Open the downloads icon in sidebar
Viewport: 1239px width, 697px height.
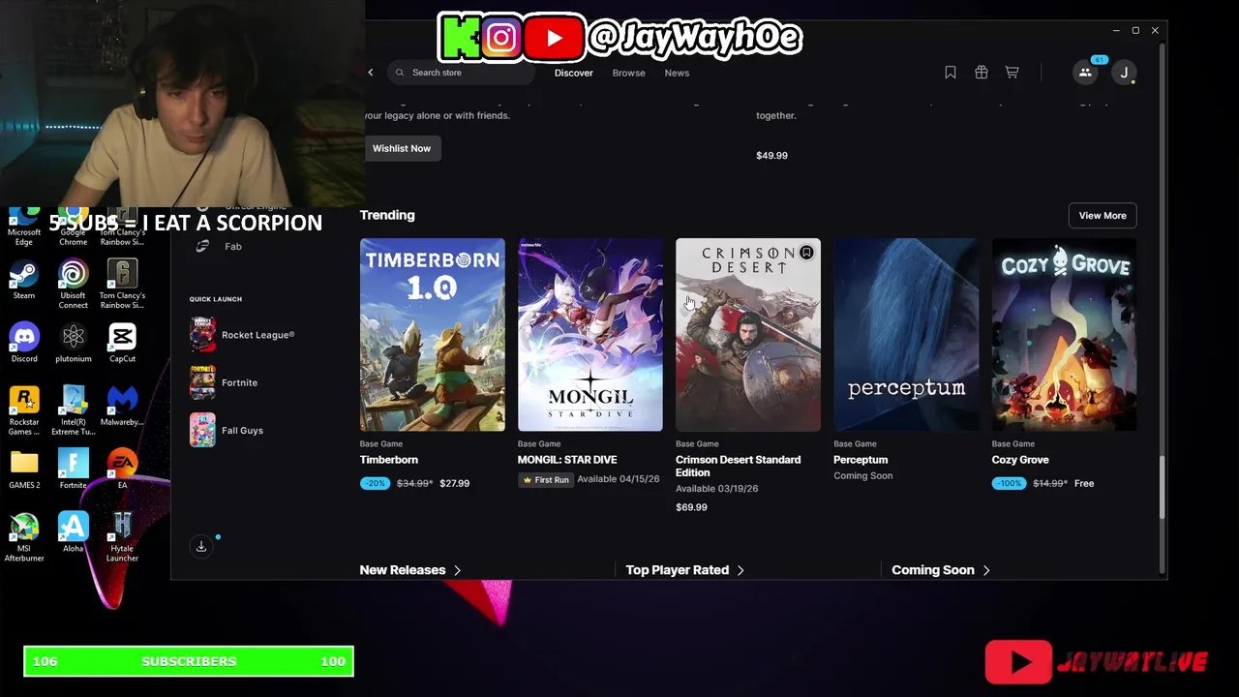pyautogui.click(x=201, y=547)
